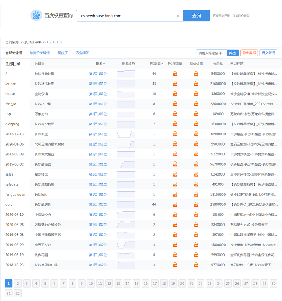Click the Baidu paw logo icon

[x=36, y=16]
